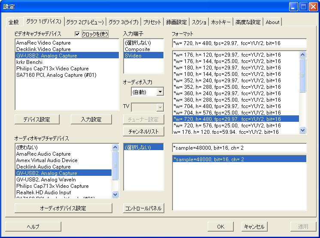
Task: Choose (選択しない) in 入力端子 list
Action: coord(143,43)
